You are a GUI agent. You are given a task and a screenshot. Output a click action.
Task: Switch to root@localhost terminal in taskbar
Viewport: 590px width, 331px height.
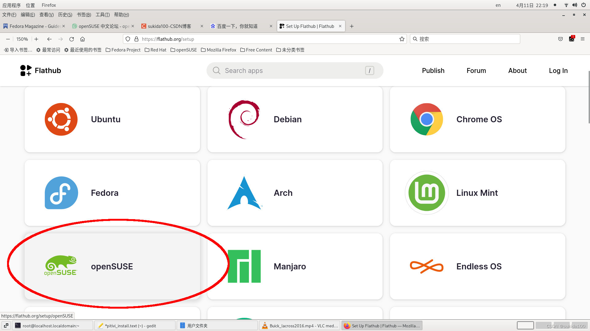tap(53, 325)
